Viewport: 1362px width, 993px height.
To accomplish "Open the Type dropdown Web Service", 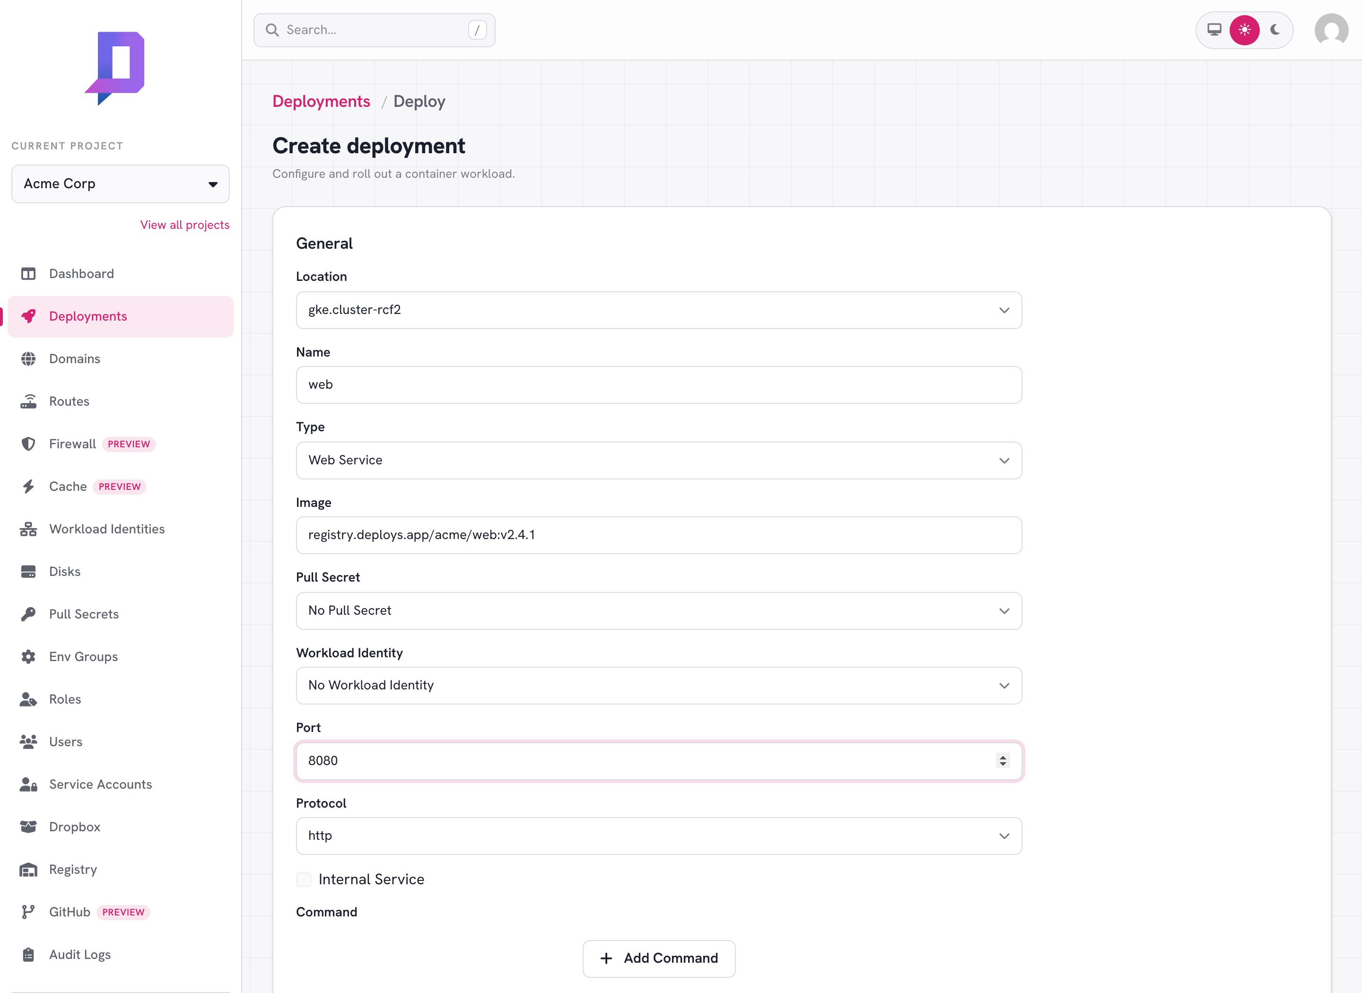I will coord(659,461).
